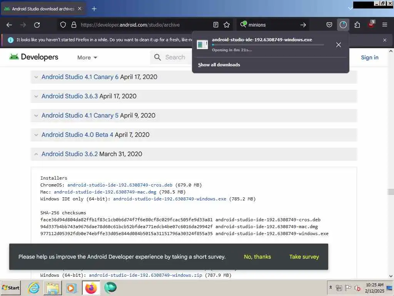Open tracking protection shield icon
394x296 pixels.
point(63,25)
